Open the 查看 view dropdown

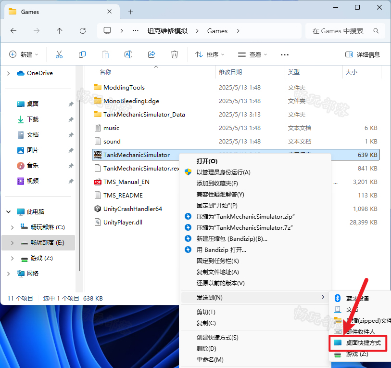click(252, 54)
